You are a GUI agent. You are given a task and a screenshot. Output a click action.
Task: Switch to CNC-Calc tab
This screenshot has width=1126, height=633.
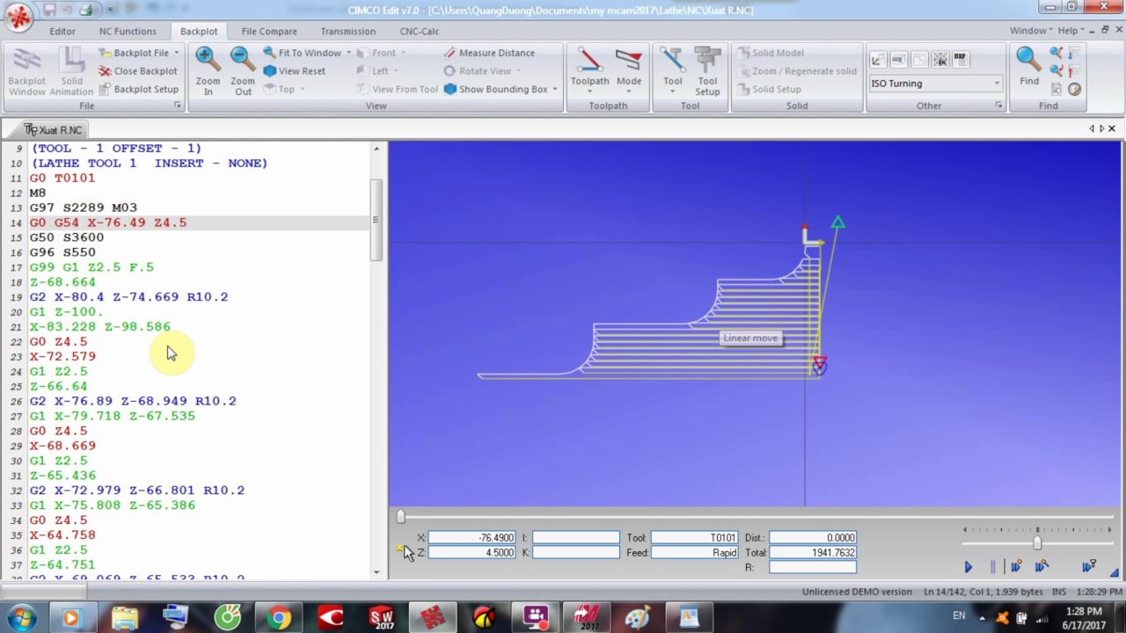coord(420,31)
